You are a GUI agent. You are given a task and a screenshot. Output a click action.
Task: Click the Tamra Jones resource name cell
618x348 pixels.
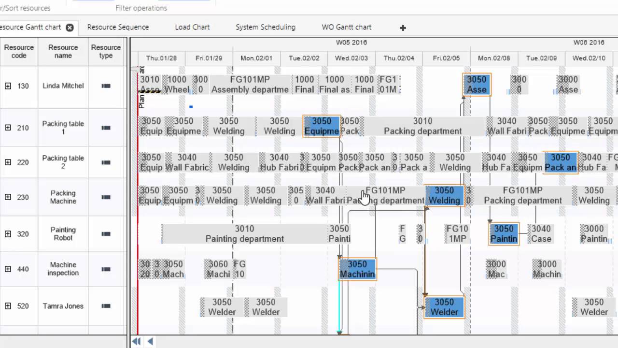pos(63,306)
